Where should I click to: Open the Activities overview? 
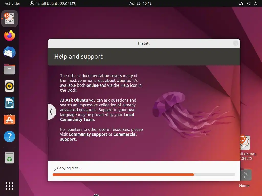(x=13, y=3)
